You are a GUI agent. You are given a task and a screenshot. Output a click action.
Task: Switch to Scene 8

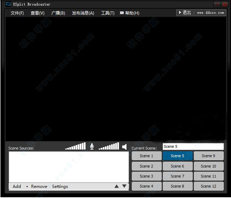click(177, 186)
